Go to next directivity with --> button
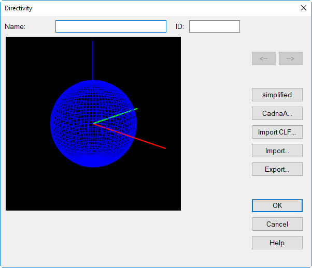 pyautogui.click(x=291, y=58)
